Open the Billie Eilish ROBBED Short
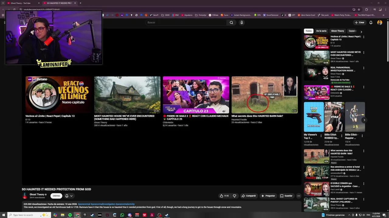This screenshot has width=389, height=218. click(334, 124)
